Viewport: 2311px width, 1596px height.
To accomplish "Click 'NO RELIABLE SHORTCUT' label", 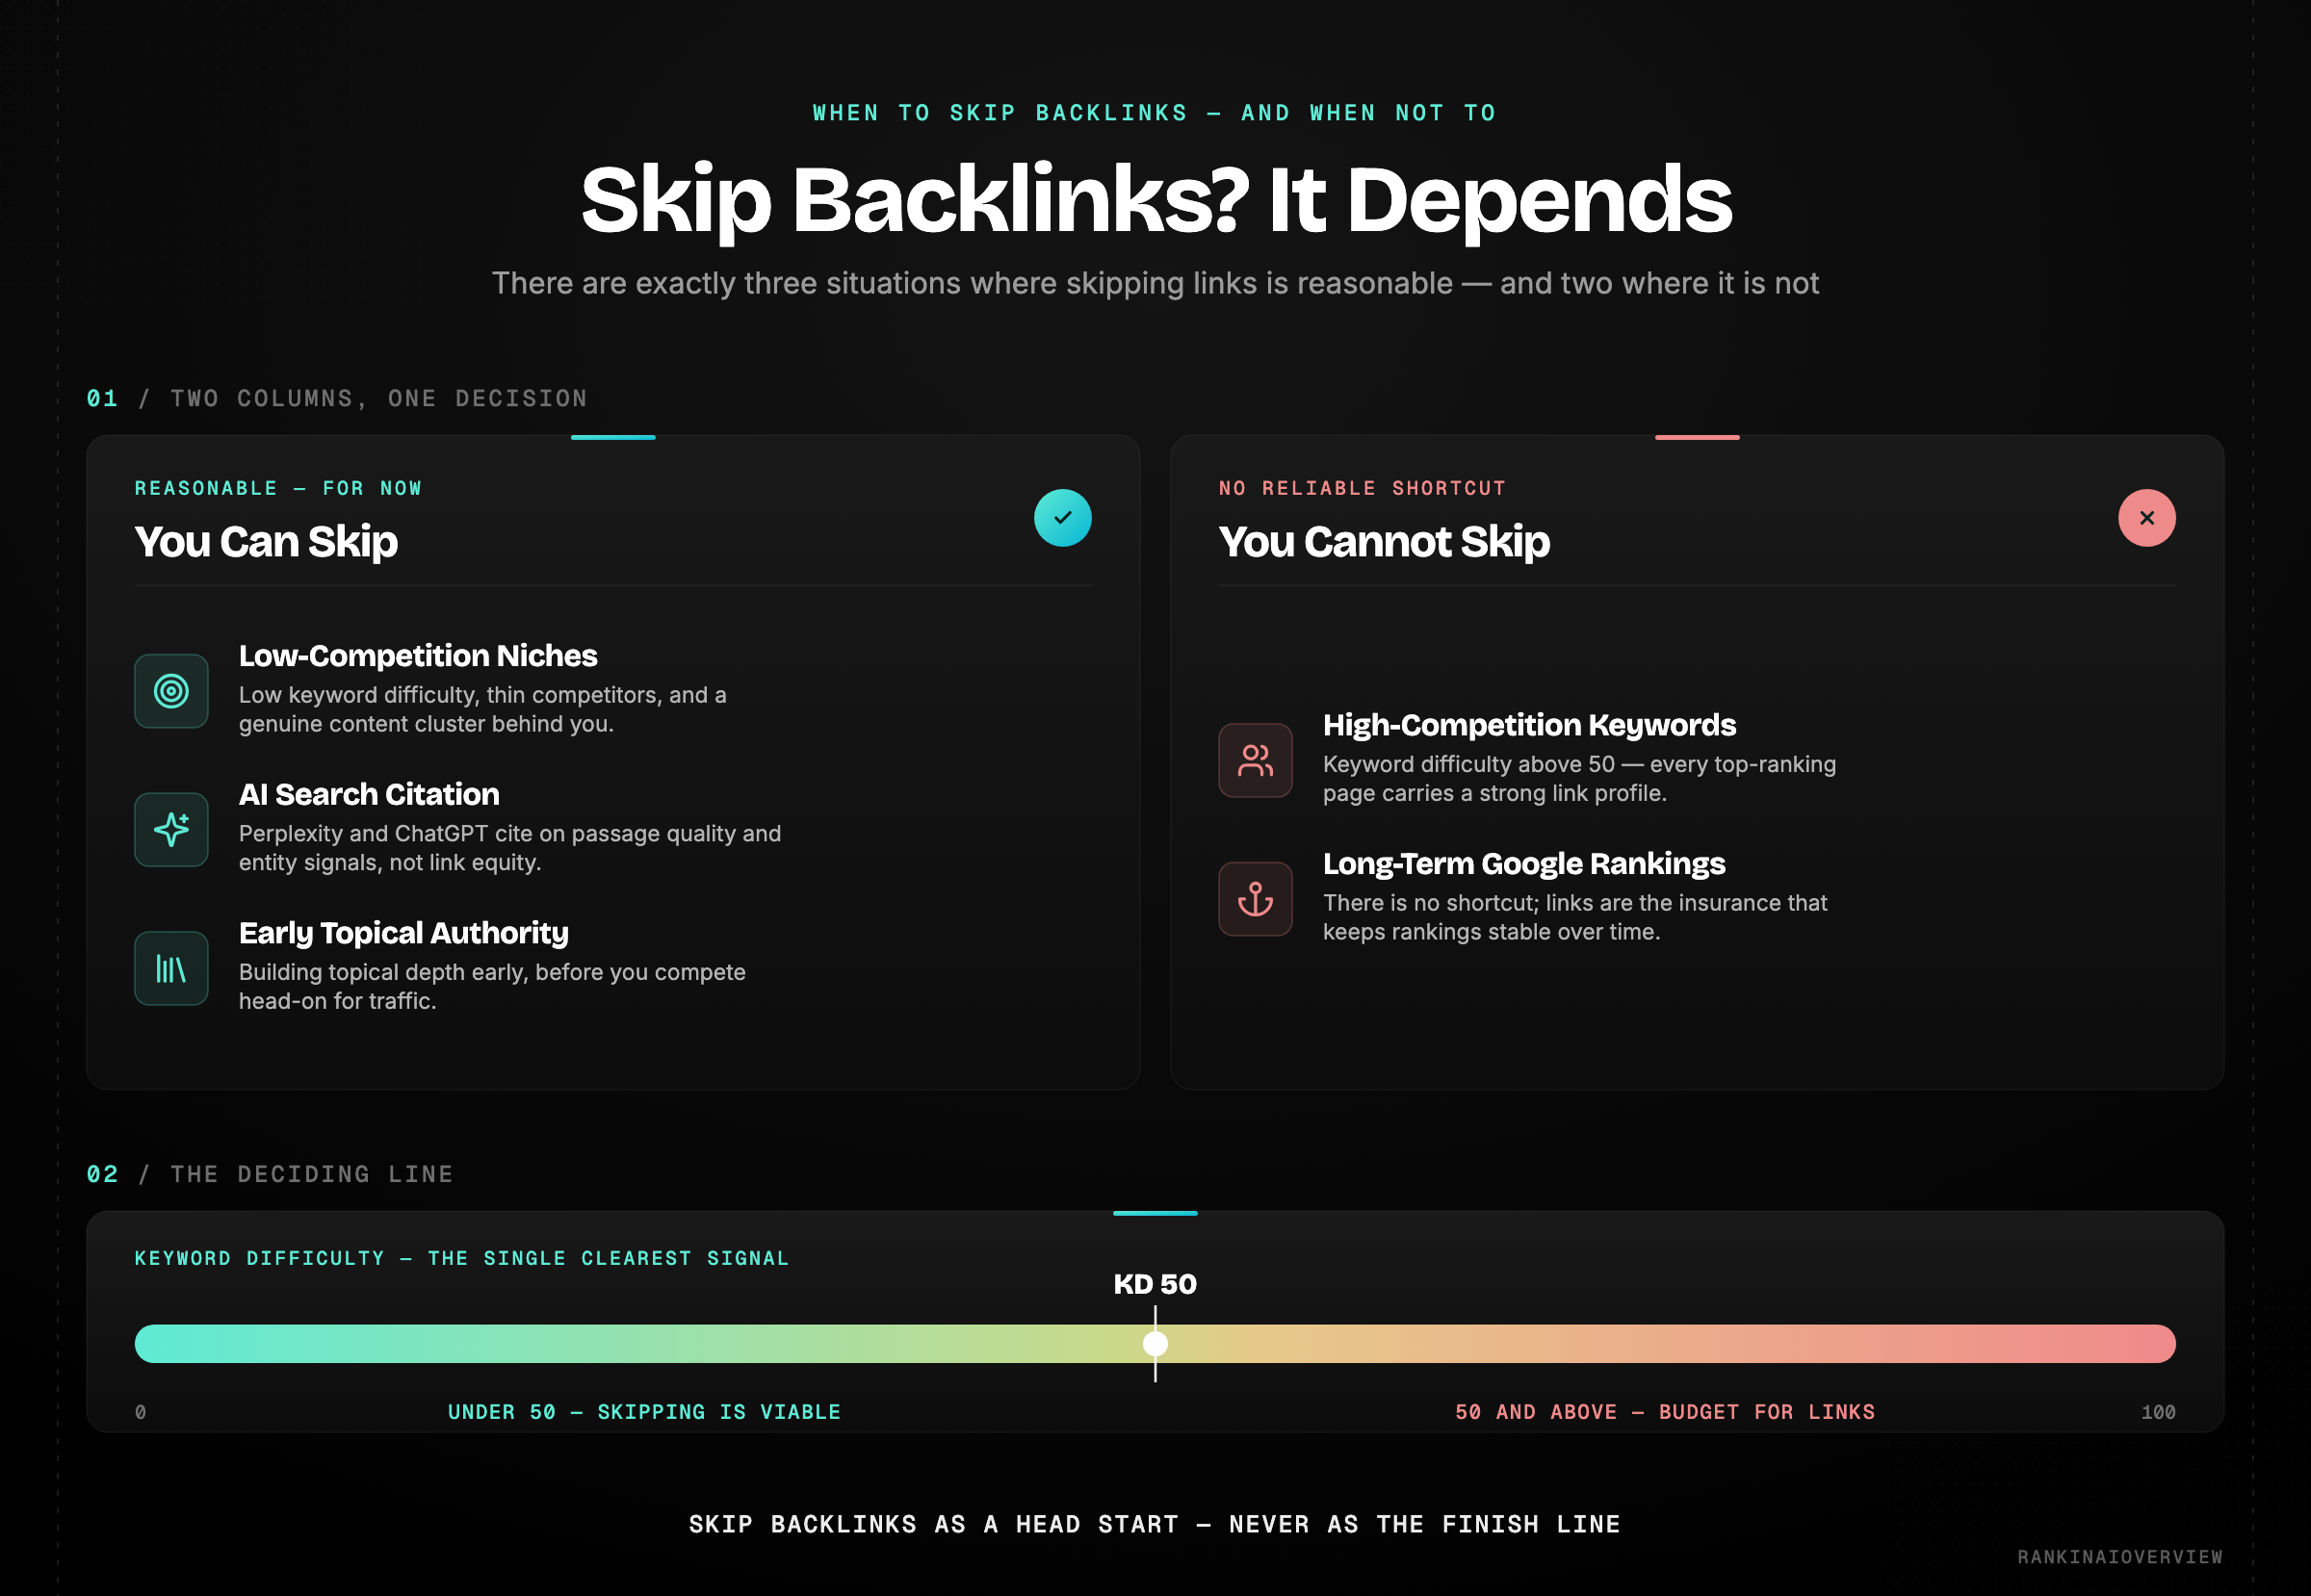I will tap(1363, 488).
